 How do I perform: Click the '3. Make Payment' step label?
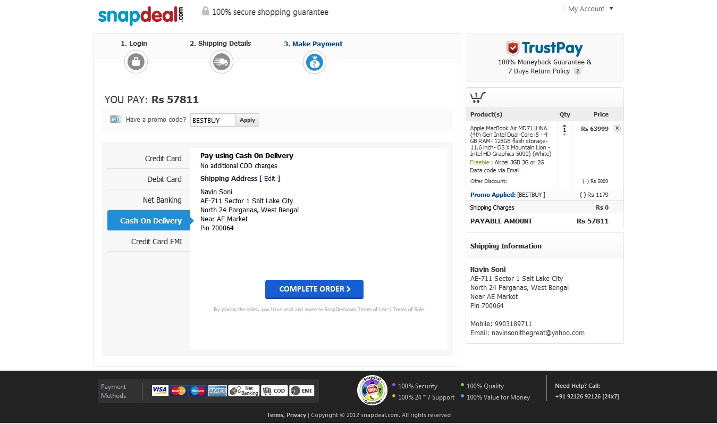[313, 44]
